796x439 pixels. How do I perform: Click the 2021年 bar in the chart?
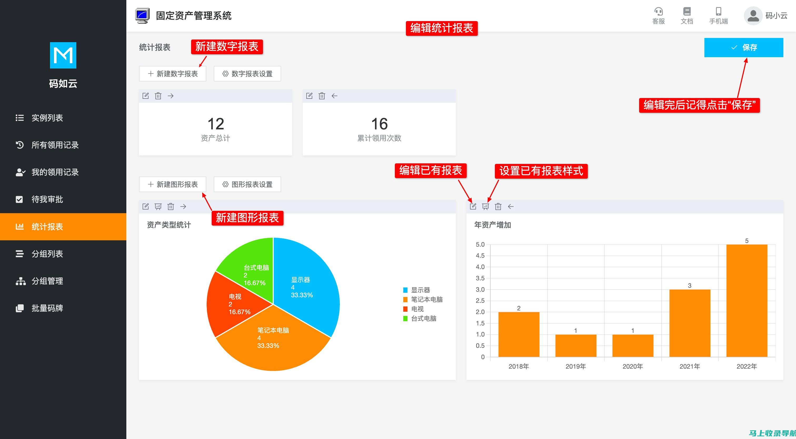[690, 323]
